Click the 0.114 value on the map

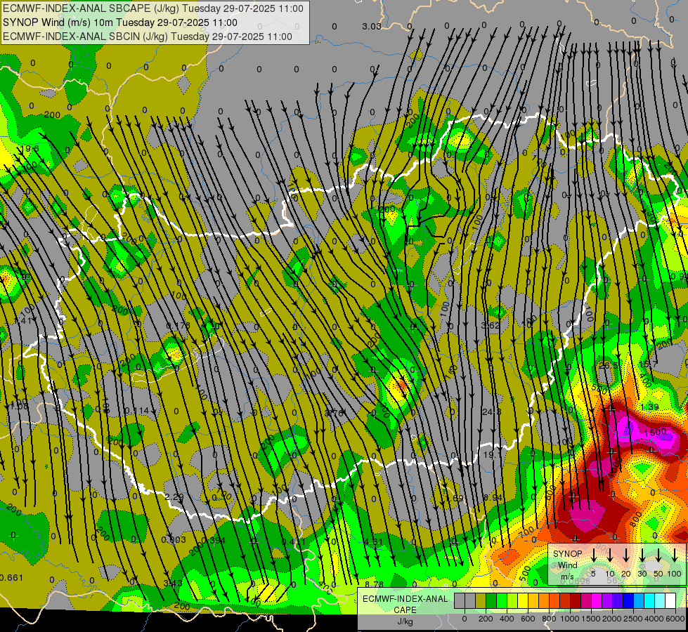136,411
